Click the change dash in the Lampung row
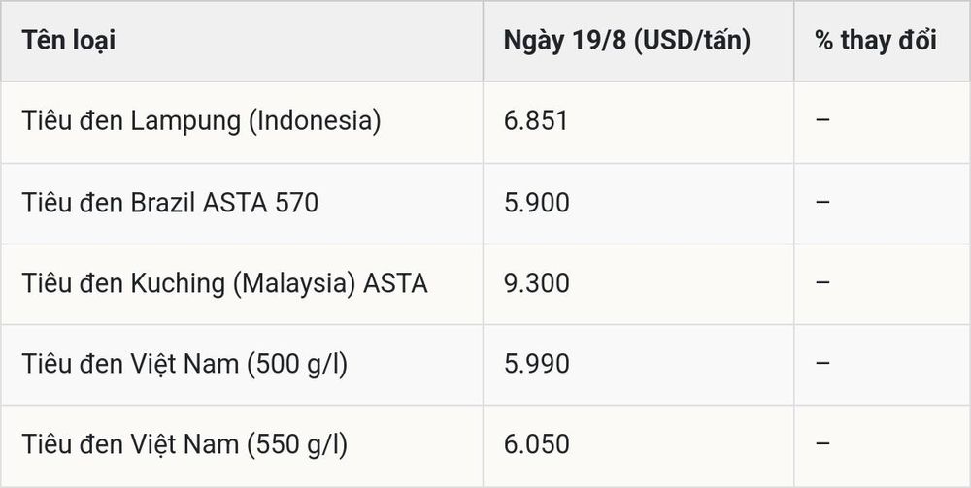The image size is (971, 488). (822, 119)
